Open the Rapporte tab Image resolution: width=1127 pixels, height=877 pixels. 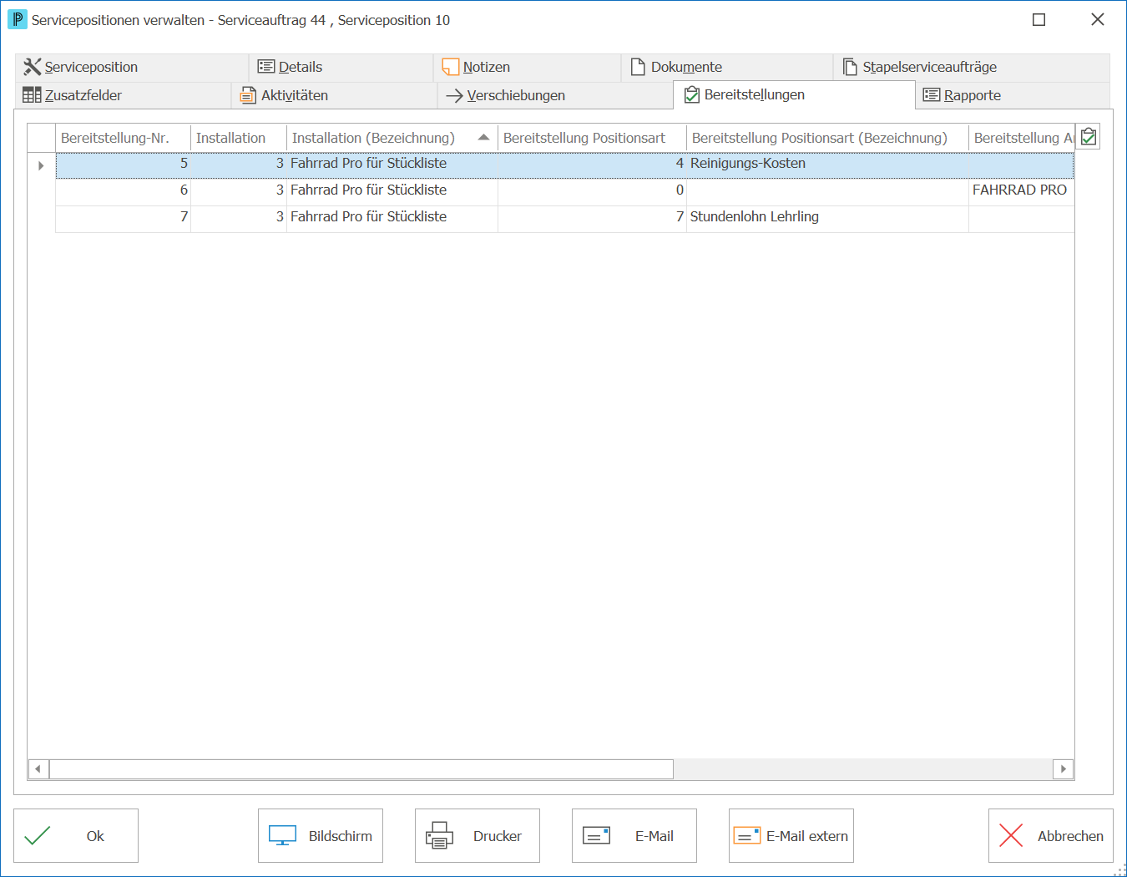(x=1013, y=95)
